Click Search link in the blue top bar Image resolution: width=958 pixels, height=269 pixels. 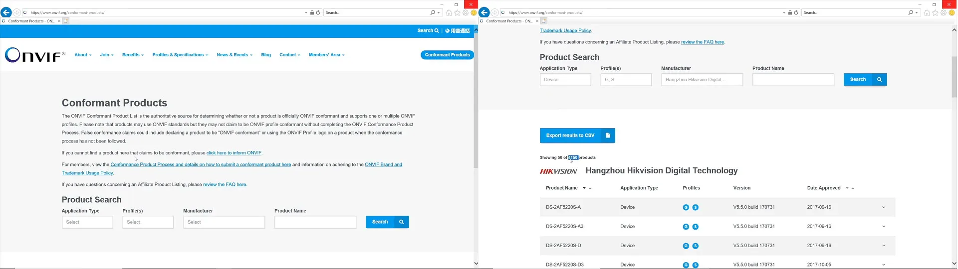[x=428, y=31]
